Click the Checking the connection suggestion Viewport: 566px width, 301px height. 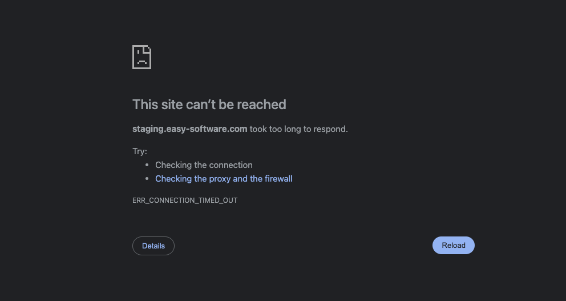[204, 165]
